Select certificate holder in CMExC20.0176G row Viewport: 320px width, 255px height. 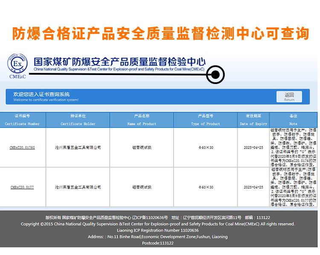point(78,148)
